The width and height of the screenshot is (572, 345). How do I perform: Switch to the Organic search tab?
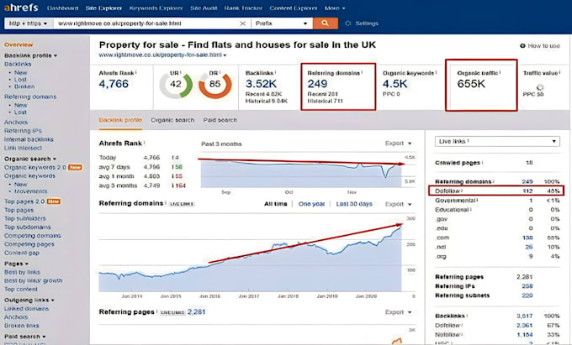click(x=172, y=120)
